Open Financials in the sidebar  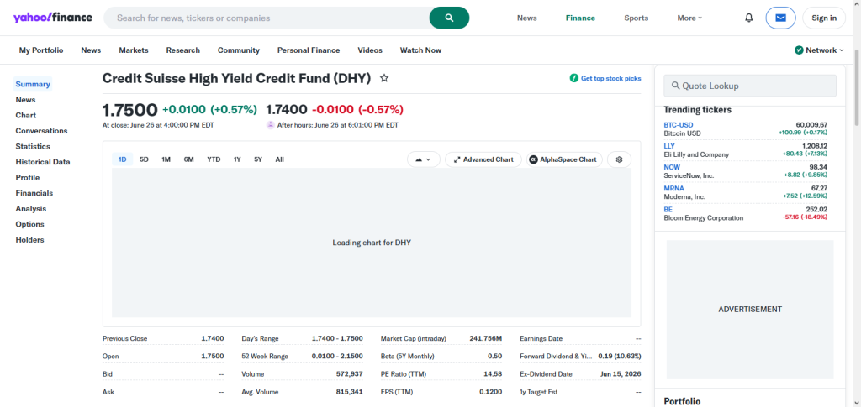(34, 193)
